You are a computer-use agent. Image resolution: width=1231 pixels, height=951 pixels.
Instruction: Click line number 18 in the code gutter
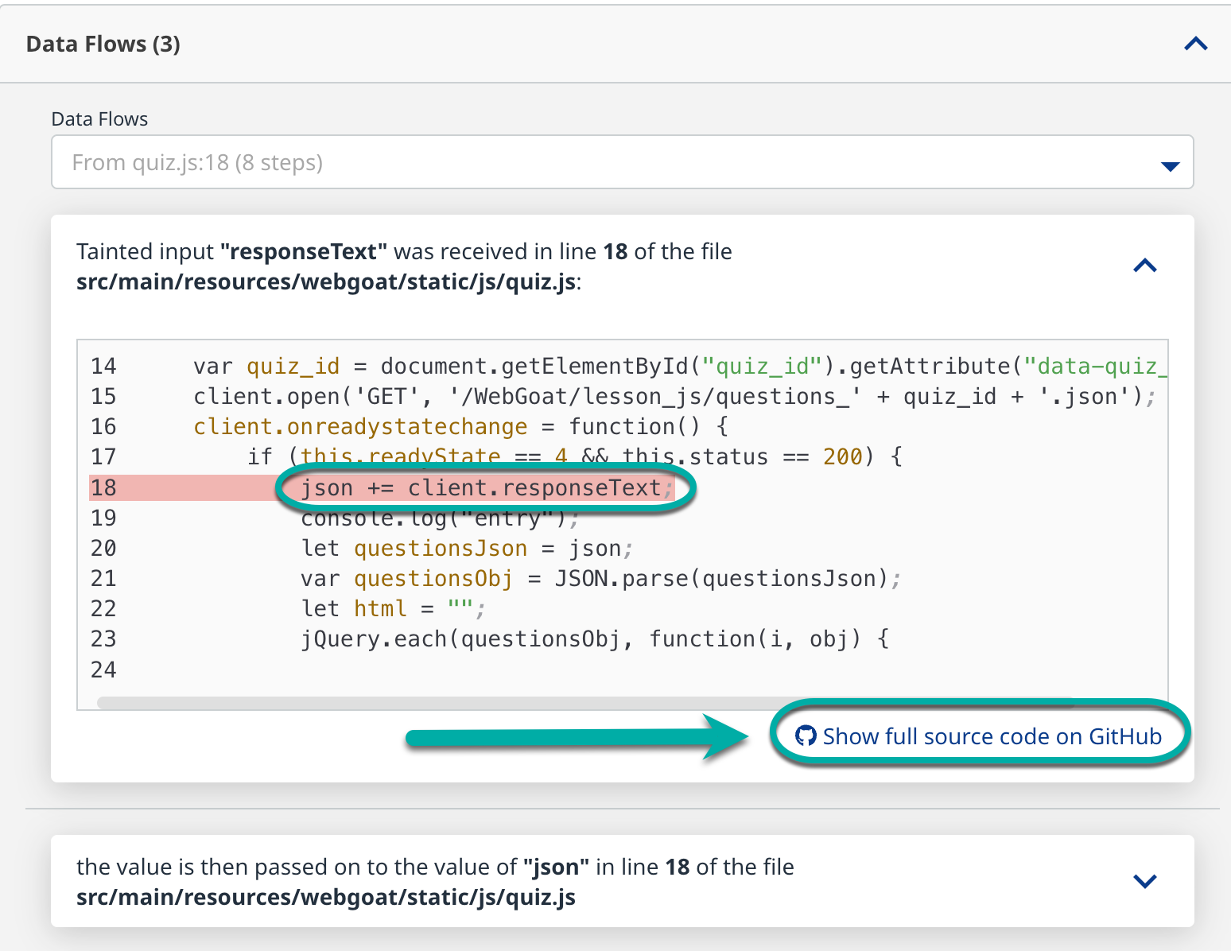[x=103, y=487]
